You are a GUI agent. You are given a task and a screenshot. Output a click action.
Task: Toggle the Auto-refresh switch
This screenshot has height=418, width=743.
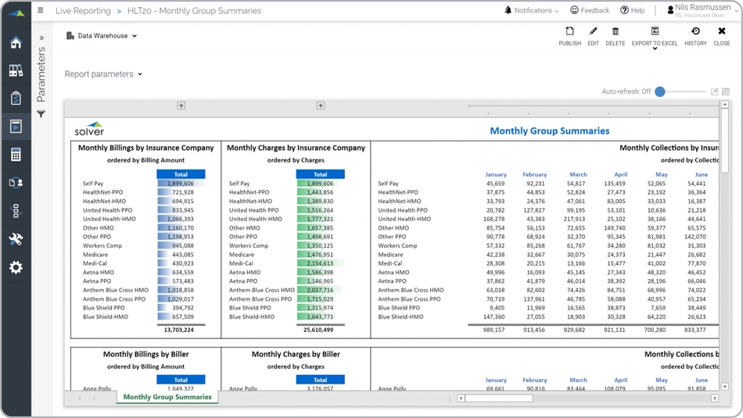pyautogui.click(x=661, y=91)
